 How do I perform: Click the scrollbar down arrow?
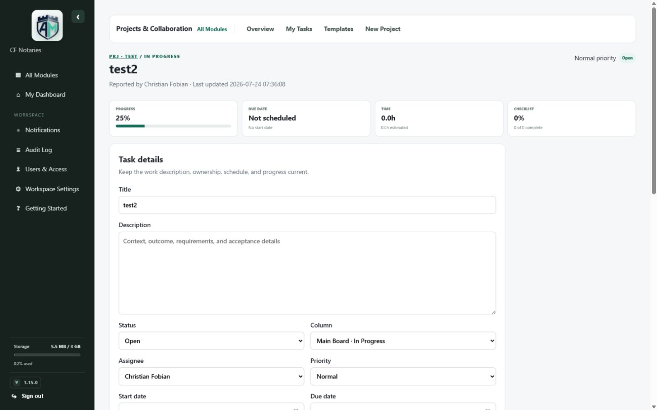[654, 407]
